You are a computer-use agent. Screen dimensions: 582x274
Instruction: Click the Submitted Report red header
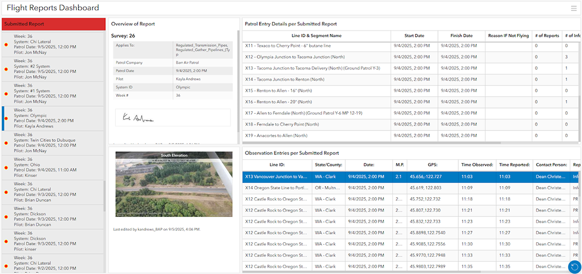54,24
